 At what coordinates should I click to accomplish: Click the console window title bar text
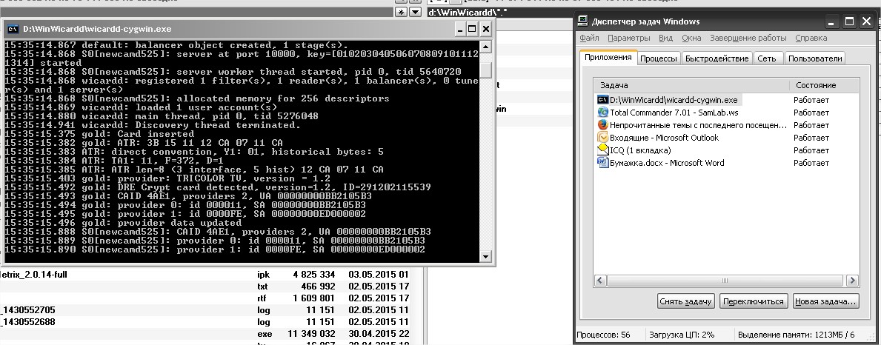tap(97, 29)
